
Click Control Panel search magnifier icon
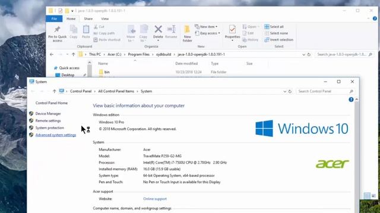point(351,91)
